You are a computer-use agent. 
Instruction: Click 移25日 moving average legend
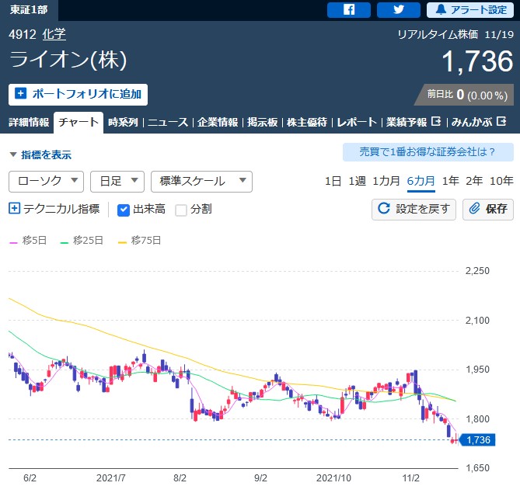pos(82,241)
